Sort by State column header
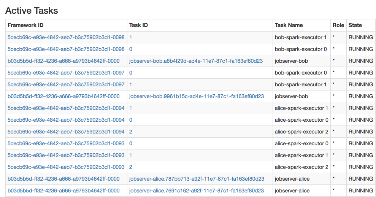The image size is (376, 197). (355, 25)
